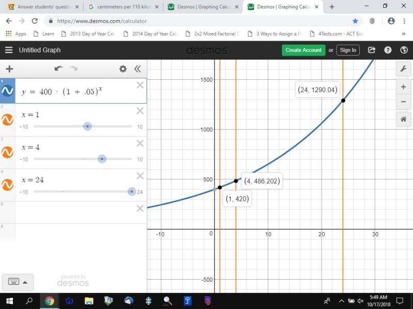Screen dimensions: 413x309
Task: Hide the x = 24 vertical line
Action: click(x=7, y=185)
